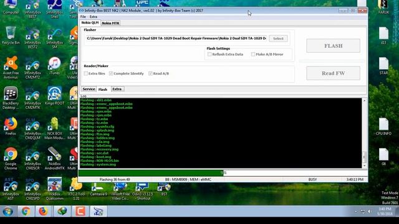Open the InfinityBox CM2MTK desktop shortcut
The height and width of the screenshot is (224, 399).
[x=32, y=98]
